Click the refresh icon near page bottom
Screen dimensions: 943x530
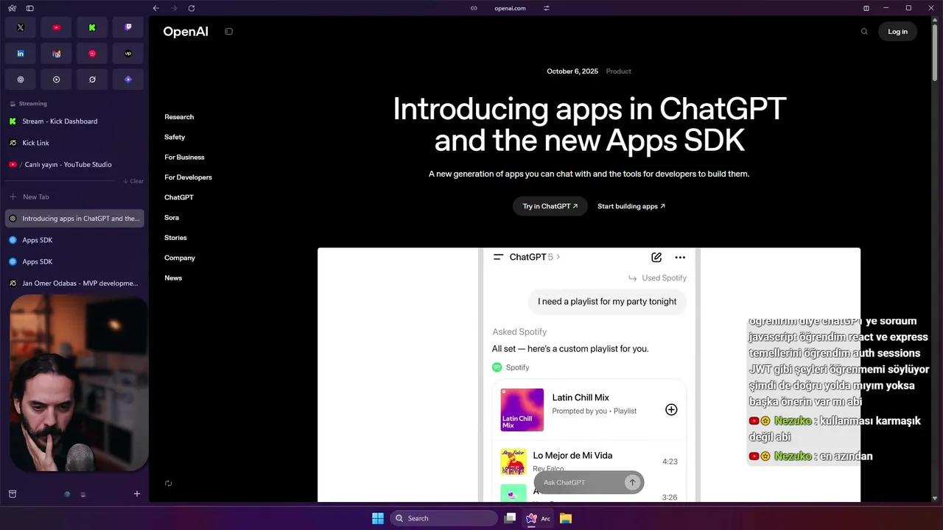pyautogui.click(x=169, y=484)
